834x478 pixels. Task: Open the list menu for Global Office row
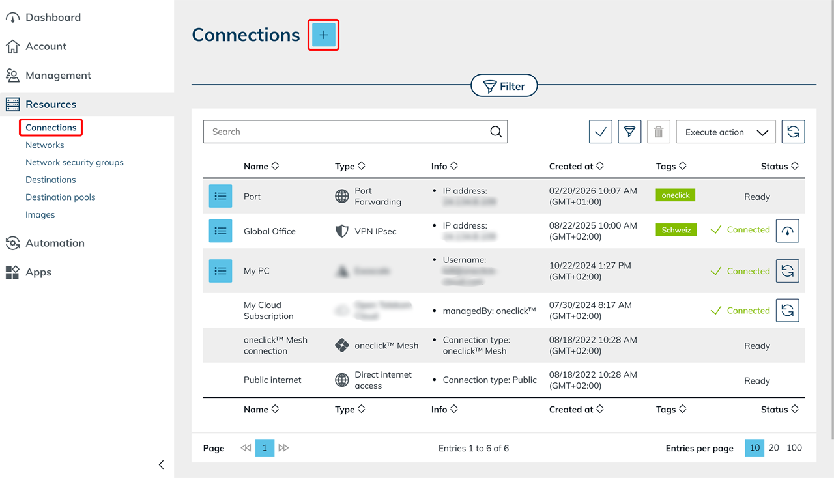click(x=220, y=231)
